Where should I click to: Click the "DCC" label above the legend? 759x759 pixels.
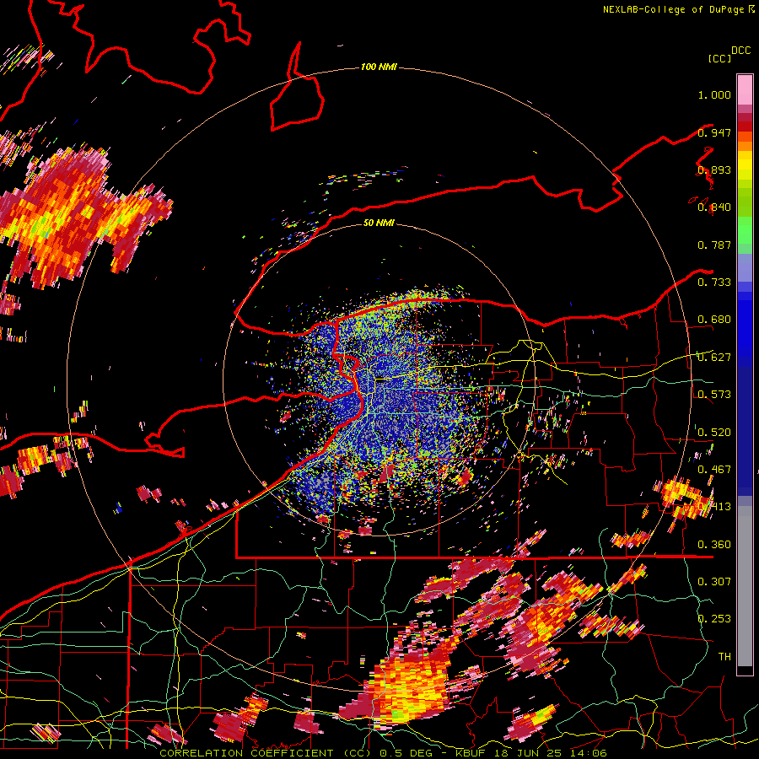coord(740,51)
